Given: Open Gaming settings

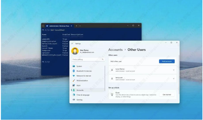Looking at the screenshot, I should click(88, 100).
